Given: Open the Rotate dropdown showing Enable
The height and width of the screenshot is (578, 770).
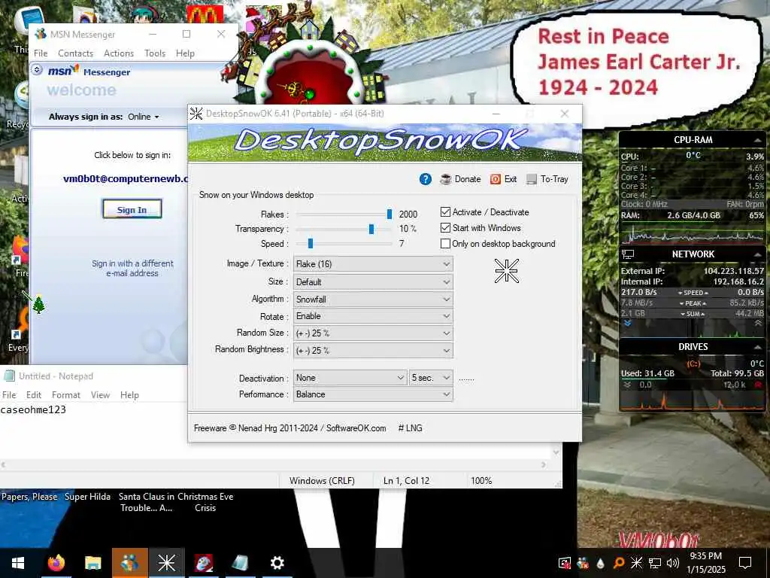Looking at the screenshot, I should (373, 316).
